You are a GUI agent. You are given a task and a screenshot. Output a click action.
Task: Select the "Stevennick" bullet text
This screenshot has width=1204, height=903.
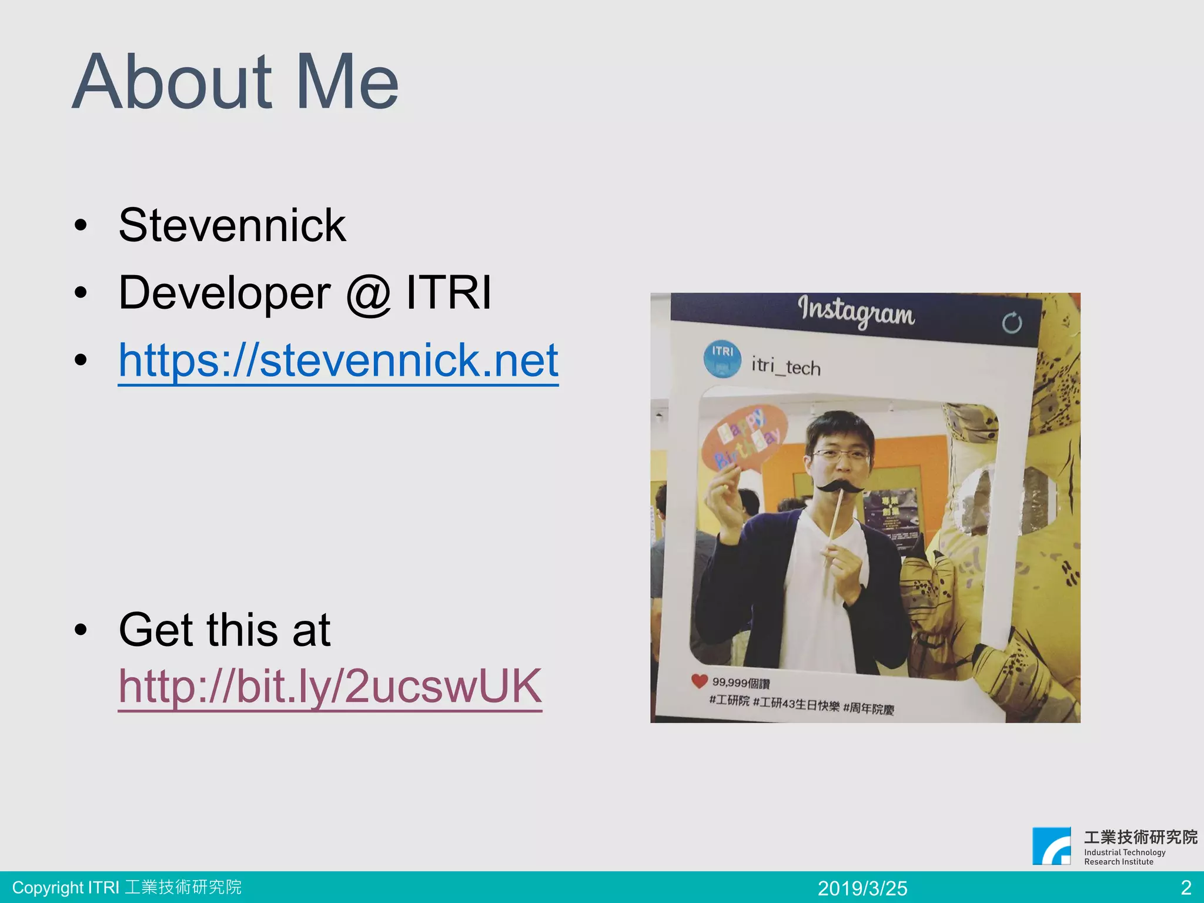click(232, 225)
